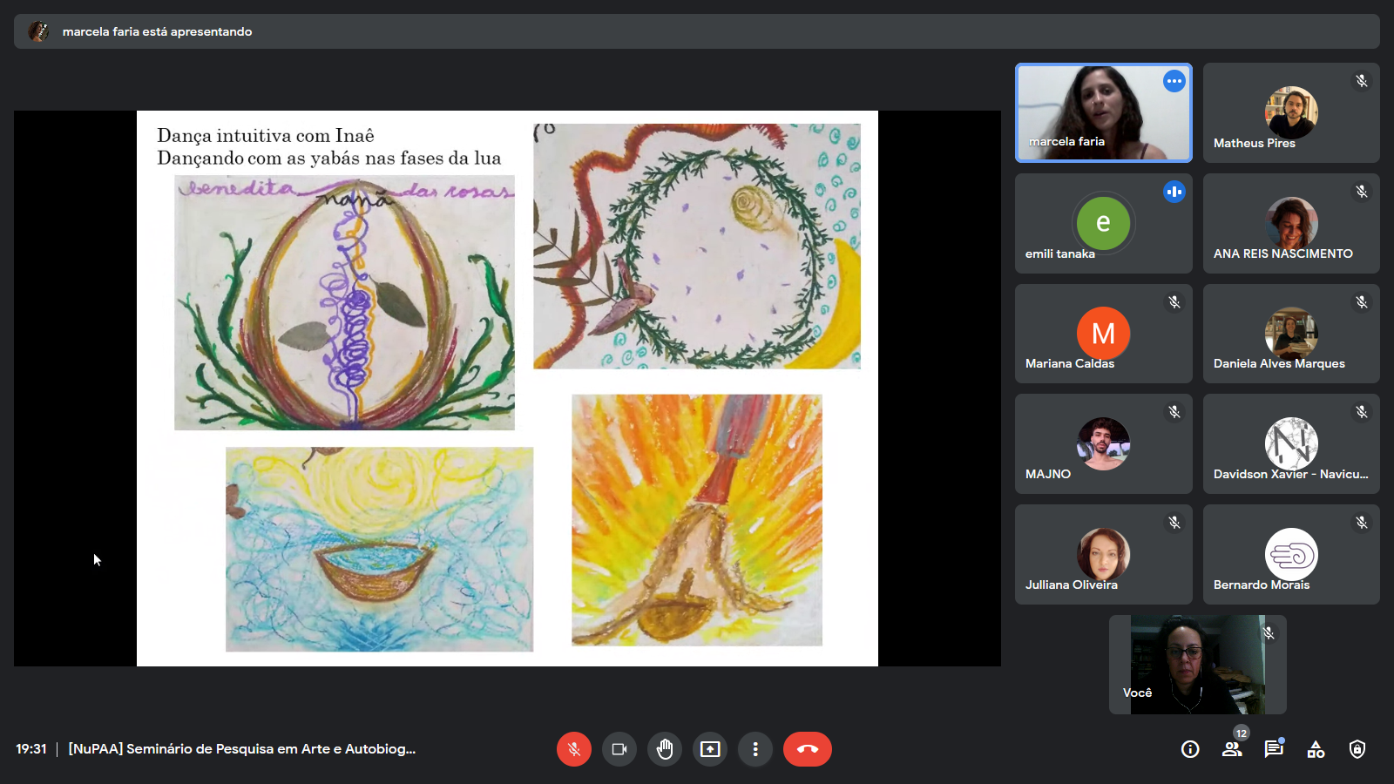
Task: Click the muted mic icon on Bernardo Morais
Action: (x=1362, y=523)
